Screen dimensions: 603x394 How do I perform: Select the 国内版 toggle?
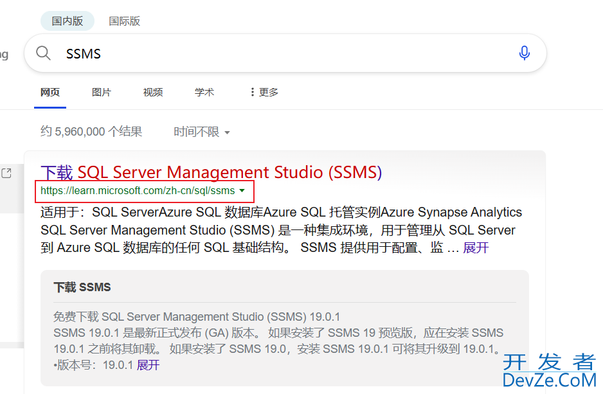point(67,21)
